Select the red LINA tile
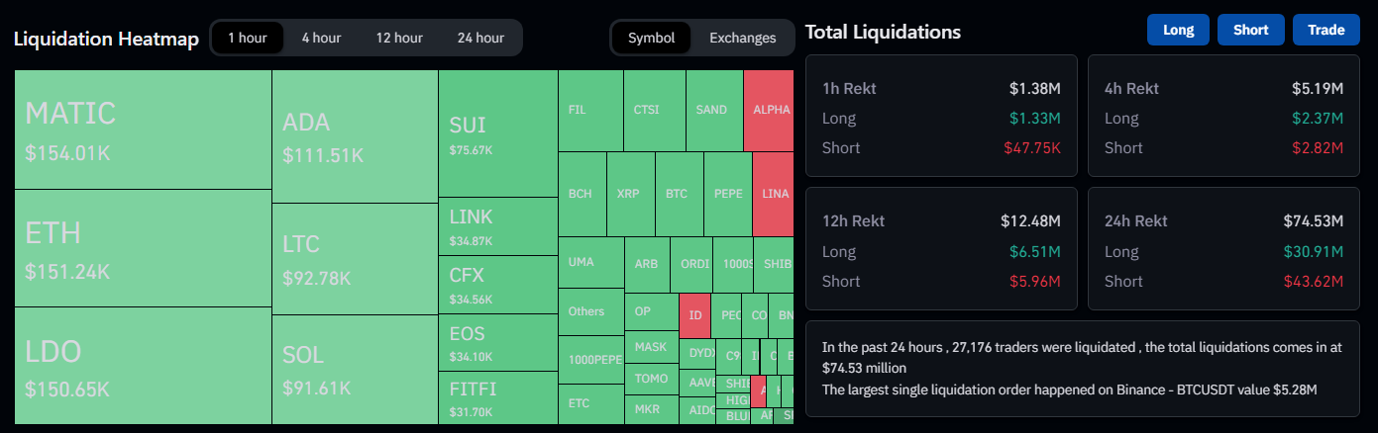The height and width of the screenshot is (433, 1378). pos(775,194)
